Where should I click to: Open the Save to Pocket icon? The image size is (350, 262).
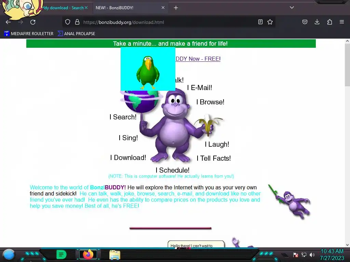[305, 22]
